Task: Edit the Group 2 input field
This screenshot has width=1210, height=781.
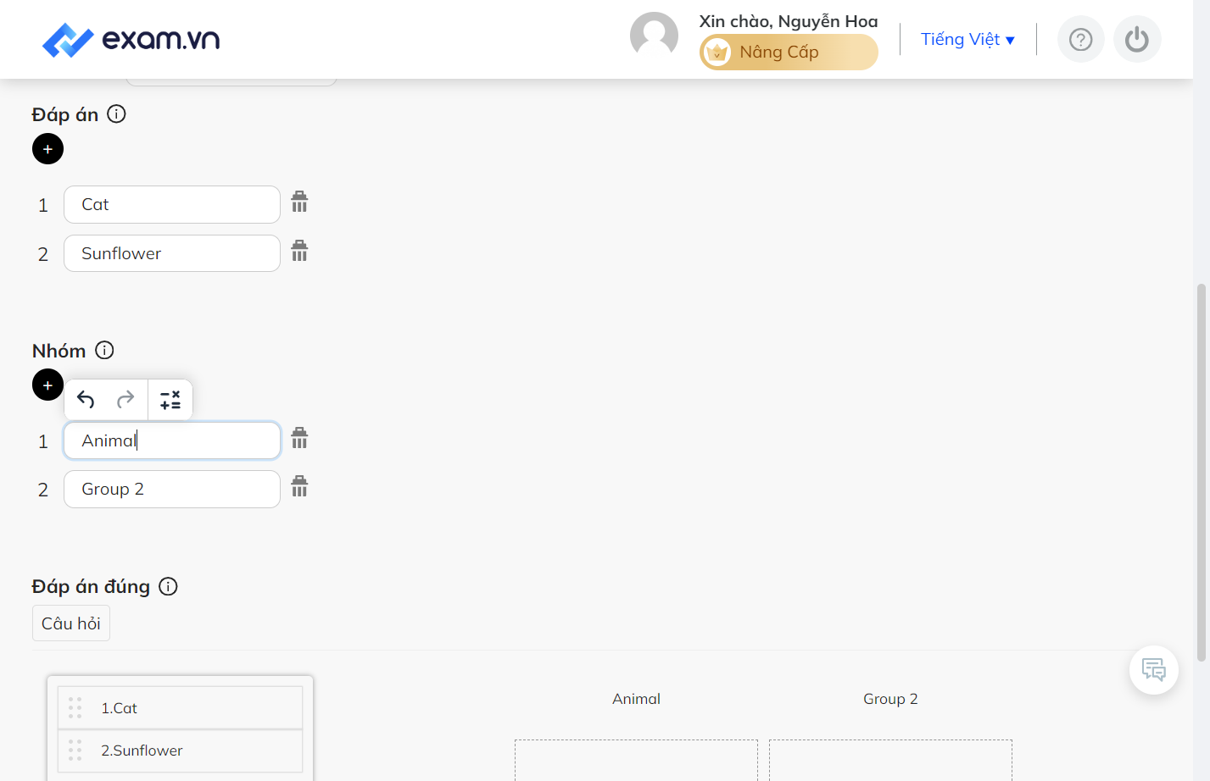Action: point(172,489)
